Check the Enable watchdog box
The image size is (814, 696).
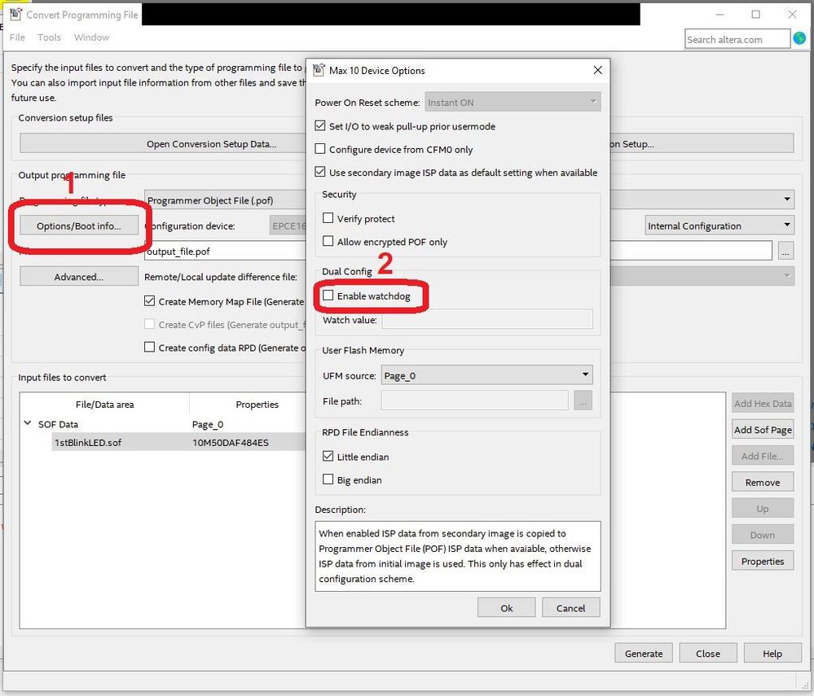pyautogui.click(x=328, y=295)
